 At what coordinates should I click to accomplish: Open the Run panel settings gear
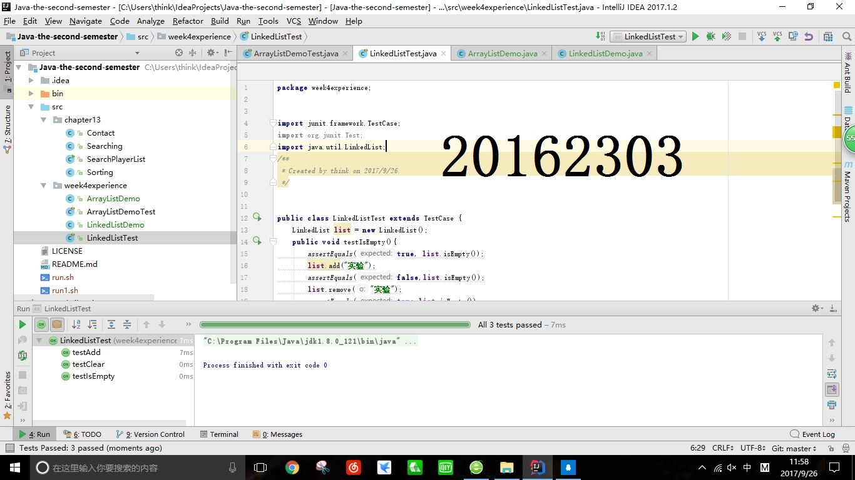pos(817,308)
